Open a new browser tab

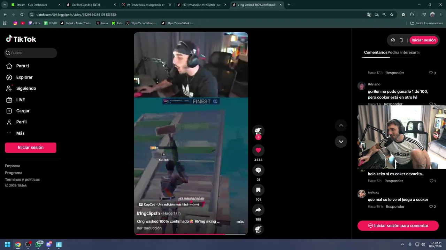(x=289, y=5)
